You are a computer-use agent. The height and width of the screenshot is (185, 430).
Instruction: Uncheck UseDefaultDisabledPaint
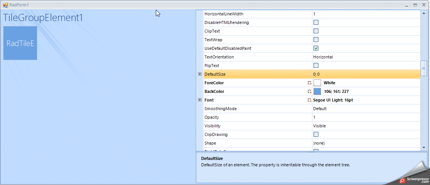(x=316, y=48)
